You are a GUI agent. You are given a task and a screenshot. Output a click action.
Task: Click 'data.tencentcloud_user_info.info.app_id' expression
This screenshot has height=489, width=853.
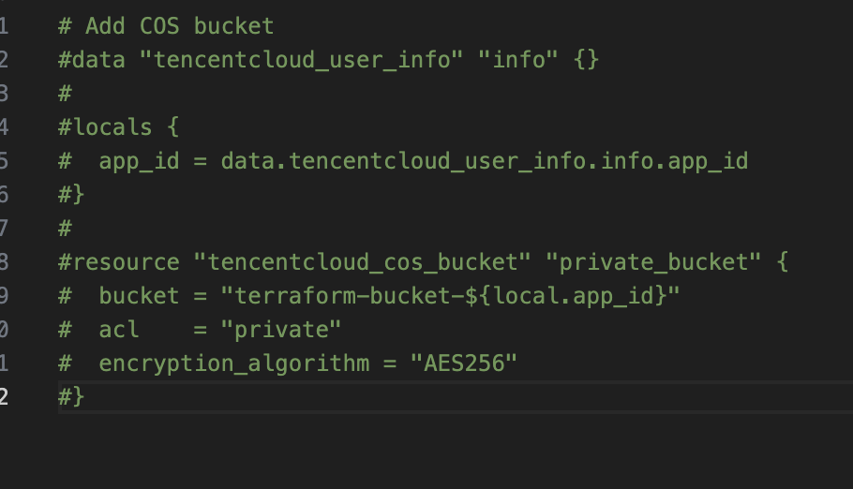485,161
